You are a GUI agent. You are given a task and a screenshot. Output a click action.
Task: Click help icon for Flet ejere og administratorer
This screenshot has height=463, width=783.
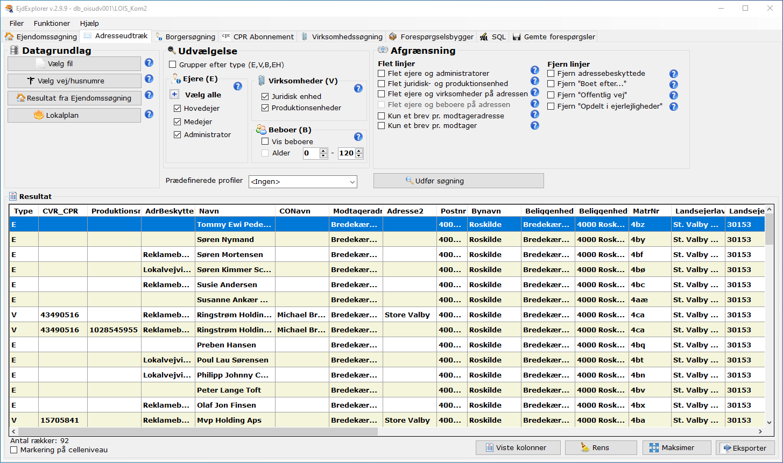[534, 70]
